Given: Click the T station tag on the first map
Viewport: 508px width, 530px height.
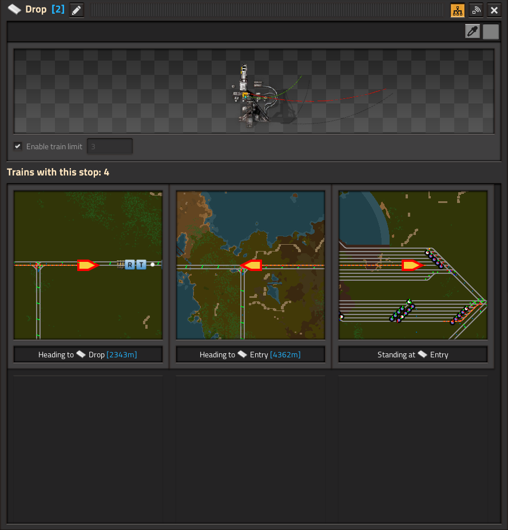Looking at the screenshot, I should pyautogui.click(x=141, y=265).
